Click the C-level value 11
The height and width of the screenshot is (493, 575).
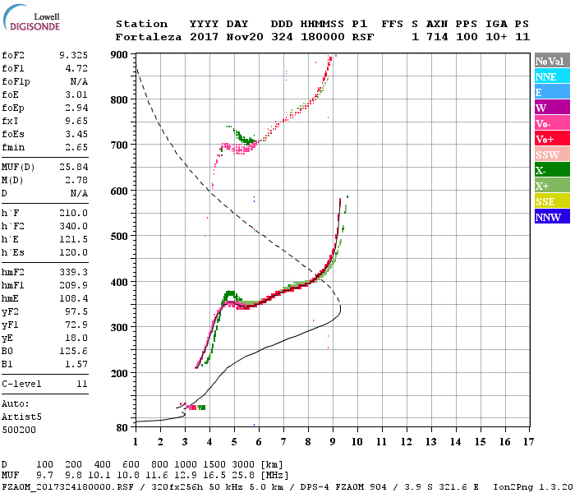coord(82,384)
